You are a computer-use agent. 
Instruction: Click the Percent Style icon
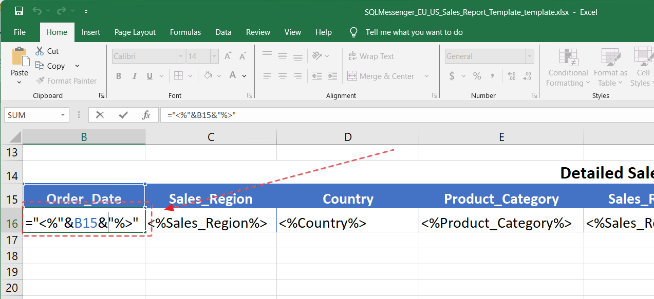476,76
